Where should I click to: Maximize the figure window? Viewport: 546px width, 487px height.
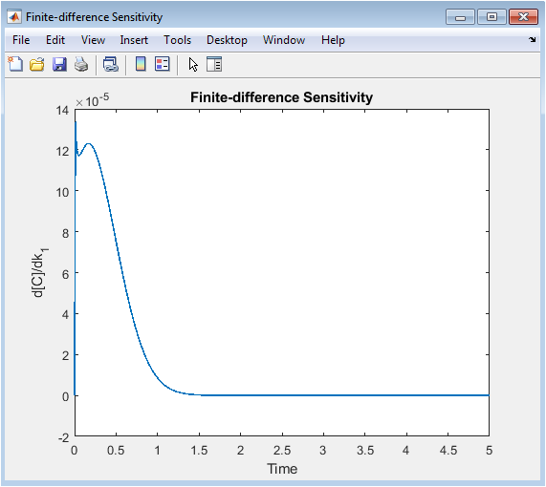(491, 17)
